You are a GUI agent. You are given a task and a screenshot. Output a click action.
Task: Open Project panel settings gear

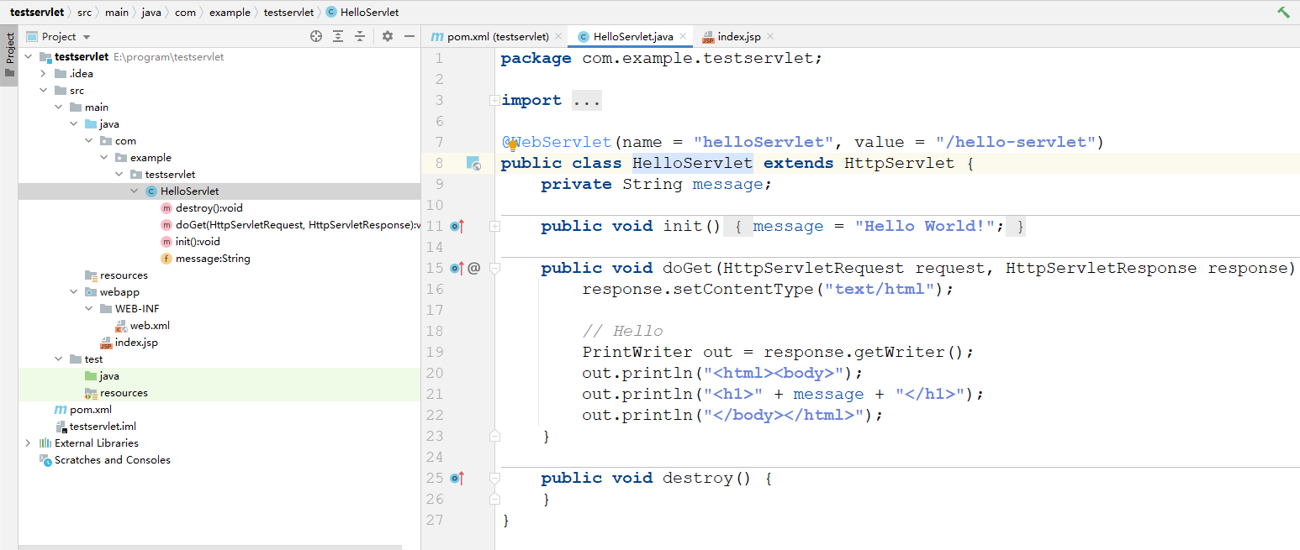coord(388,36)
